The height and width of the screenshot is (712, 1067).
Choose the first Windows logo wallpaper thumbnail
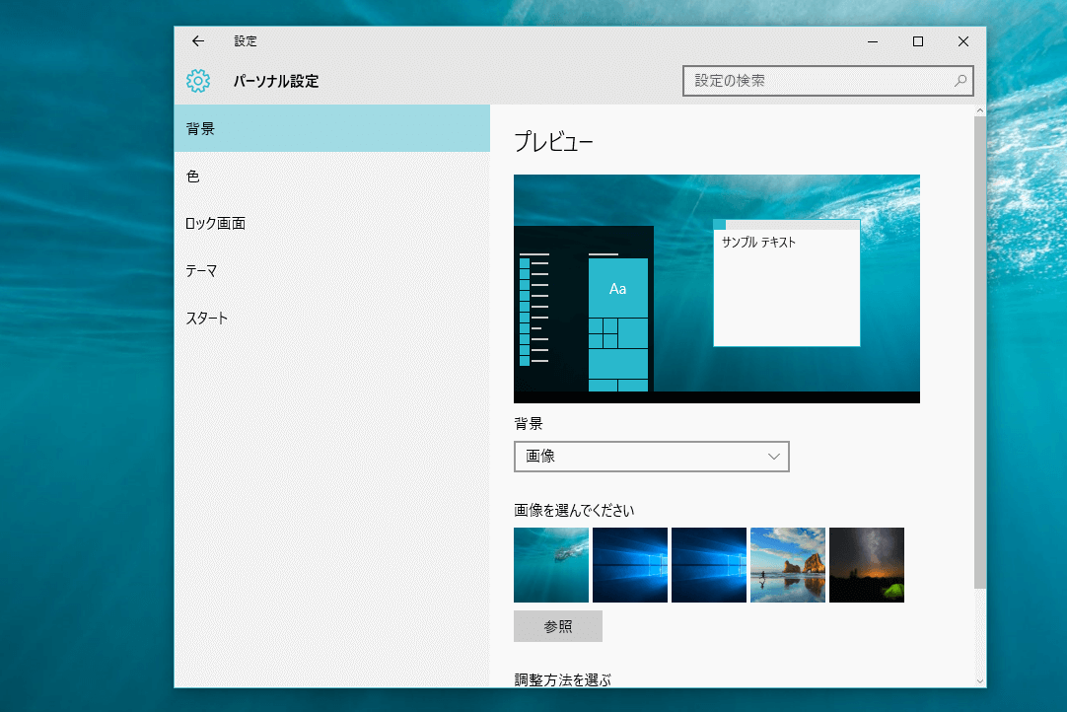pyautogui.click(x=630, y=565)
